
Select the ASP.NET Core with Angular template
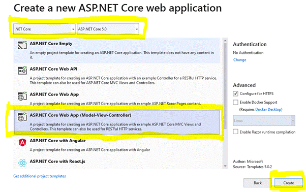pos(117,145)
